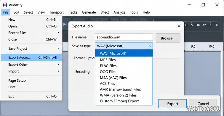Open the Select menu
224x116 pixels.
(x=28, y=12)
